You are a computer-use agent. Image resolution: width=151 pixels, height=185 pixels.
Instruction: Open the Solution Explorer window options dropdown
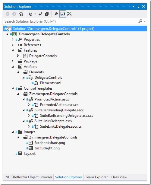(134, 6)
